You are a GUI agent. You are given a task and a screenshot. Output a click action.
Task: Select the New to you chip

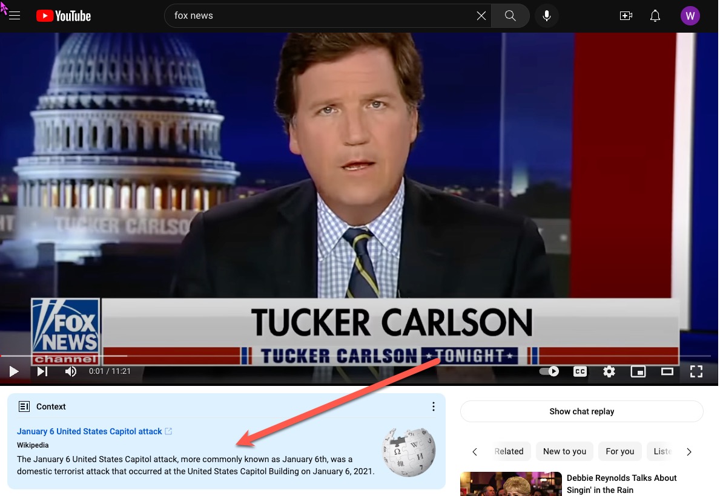(564, 451)
